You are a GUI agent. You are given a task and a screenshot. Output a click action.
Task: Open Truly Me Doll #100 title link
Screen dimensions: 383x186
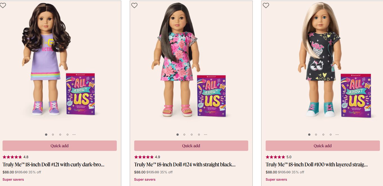(317, 165)
